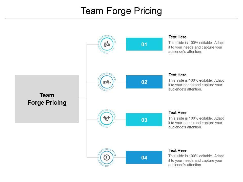Click the first Text Here heading
The height and width of the screenshot is (182, 243).
177,37
